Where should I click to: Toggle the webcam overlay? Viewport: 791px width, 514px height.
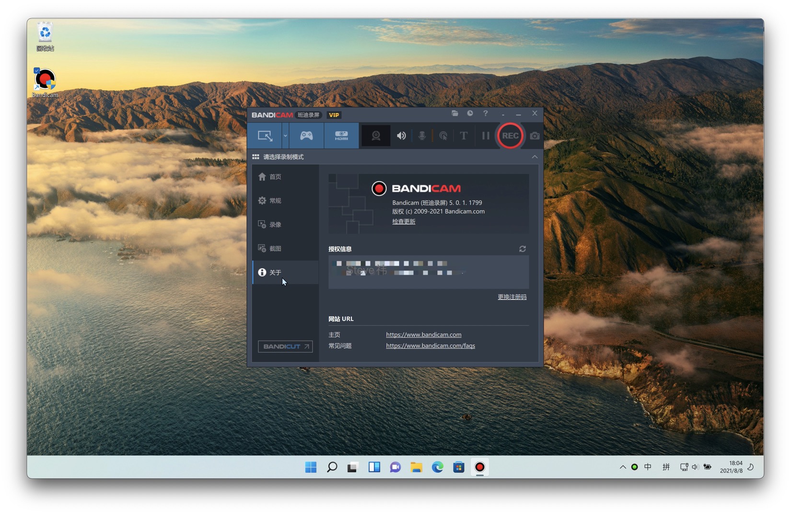click(x=376, y=136)
